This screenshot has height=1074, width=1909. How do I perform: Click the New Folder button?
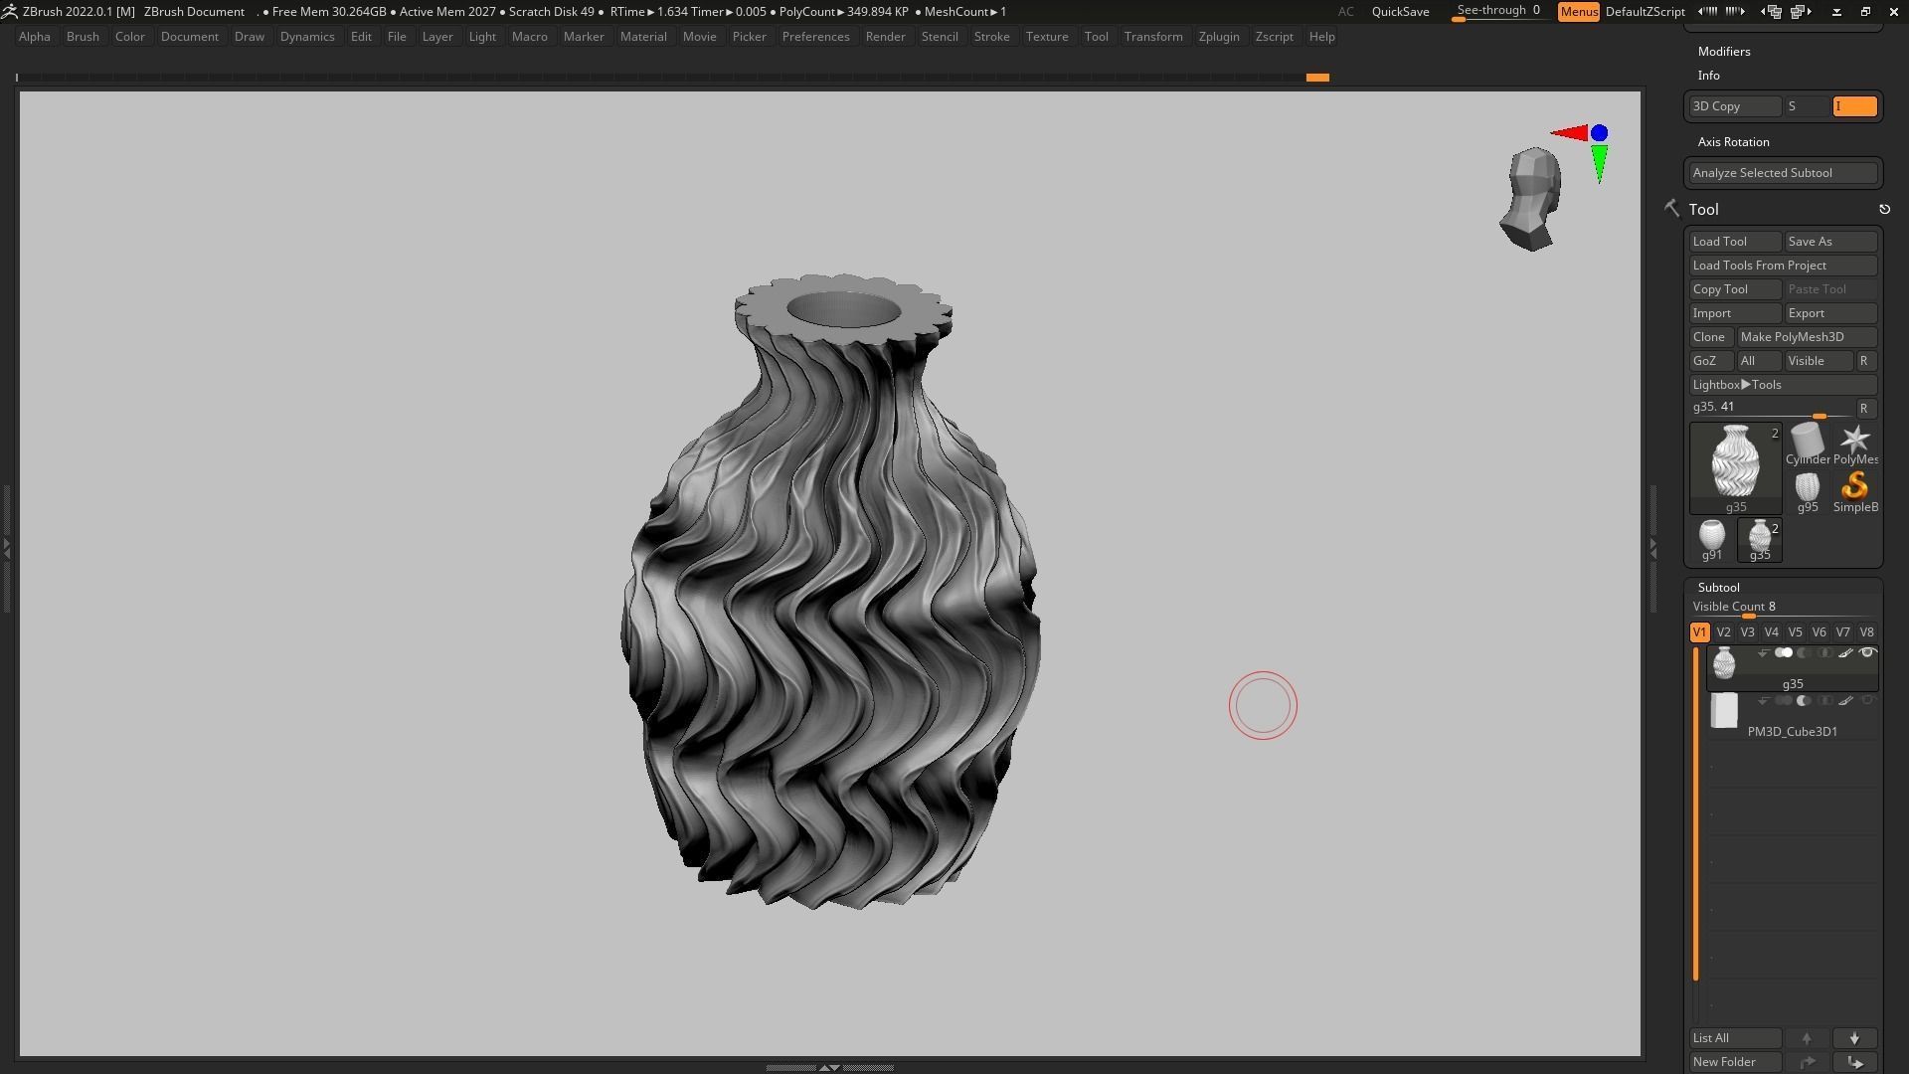coord(1735,1062)
